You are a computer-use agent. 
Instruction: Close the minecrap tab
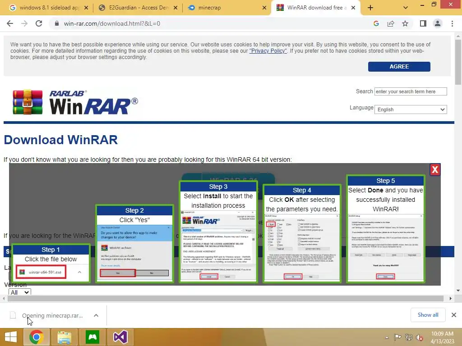264,8
